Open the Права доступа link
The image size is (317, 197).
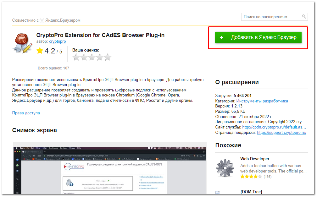coord(26,113)
